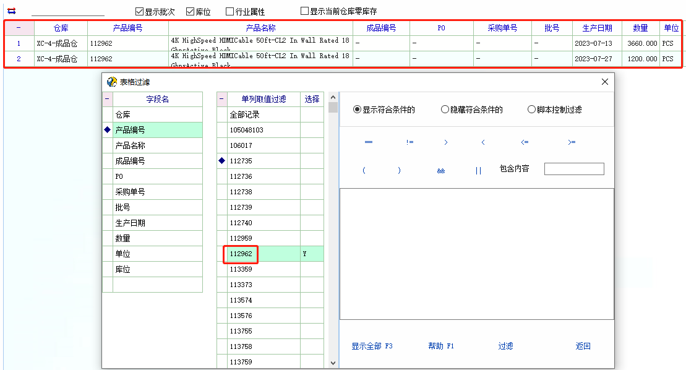Uncheck the 显示批次 checkbox
The image size is (686, 370).
click(x=140, y=12)
